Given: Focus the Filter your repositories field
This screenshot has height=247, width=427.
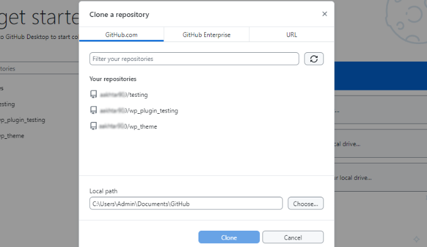Looking at the screenshot, I should pos(194,59).
